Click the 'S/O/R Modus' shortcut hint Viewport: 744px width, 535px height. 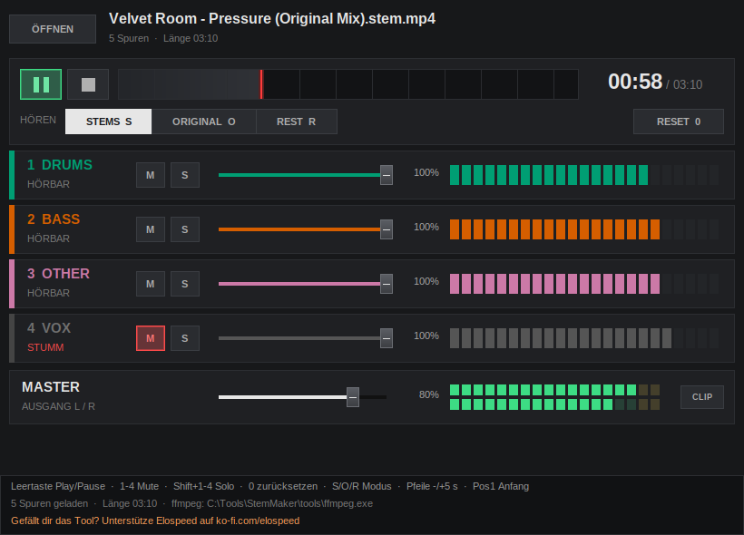pyautogui.click(x=361, y=486)
